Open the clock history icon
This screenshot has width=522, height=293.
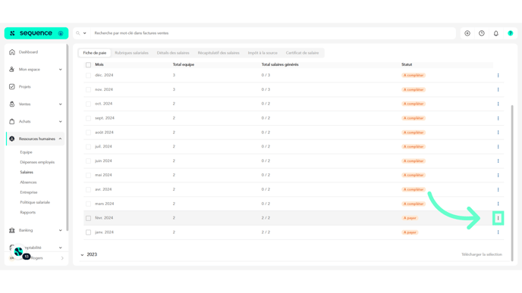(482, 33)
